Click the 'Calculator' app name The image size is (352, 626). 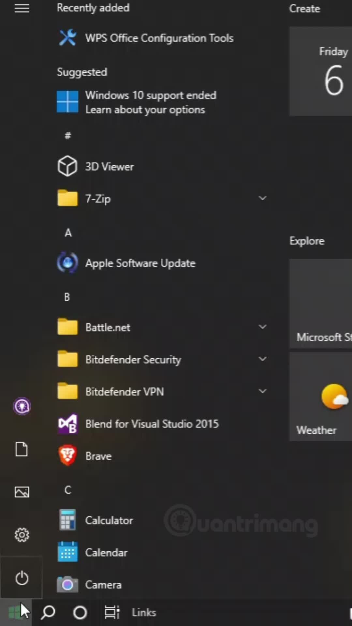click(x=109, y=520)
